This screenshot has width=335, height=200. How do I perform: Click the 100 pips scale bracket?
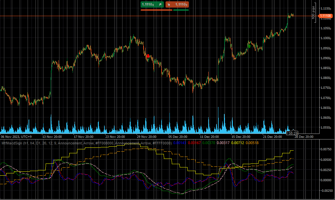coord(313,12)
